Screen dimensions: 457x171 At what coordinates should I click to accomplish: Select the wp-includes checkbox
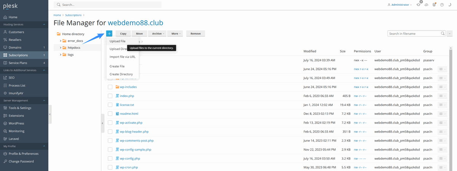tap(110, 87)
